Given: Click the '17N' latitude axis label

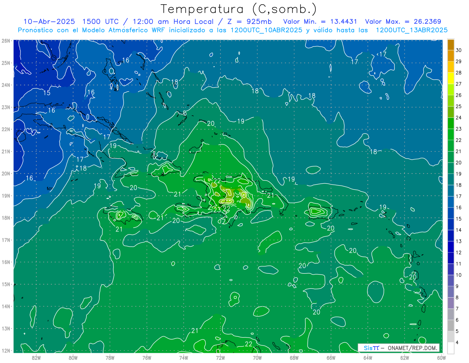Looking at the screenshot, I should [x=6, y=240].
